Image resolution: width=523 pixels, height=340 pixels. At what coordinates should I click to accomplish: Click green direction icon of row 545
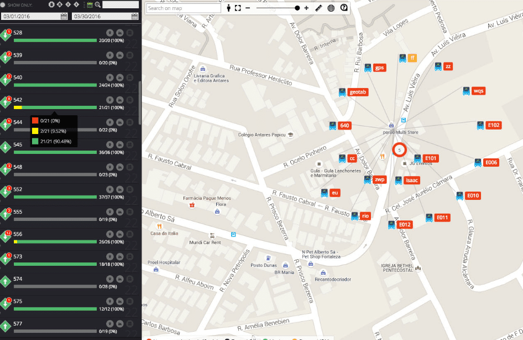(6, 147)
